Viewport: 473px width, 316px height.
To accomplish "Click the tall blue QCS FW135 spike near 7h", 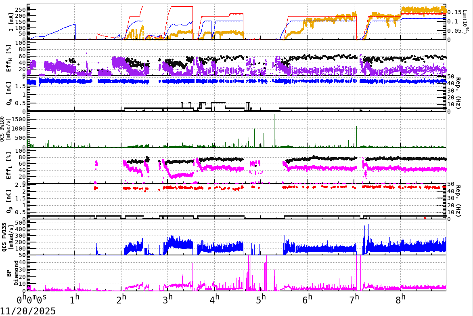I will (368, 224).
